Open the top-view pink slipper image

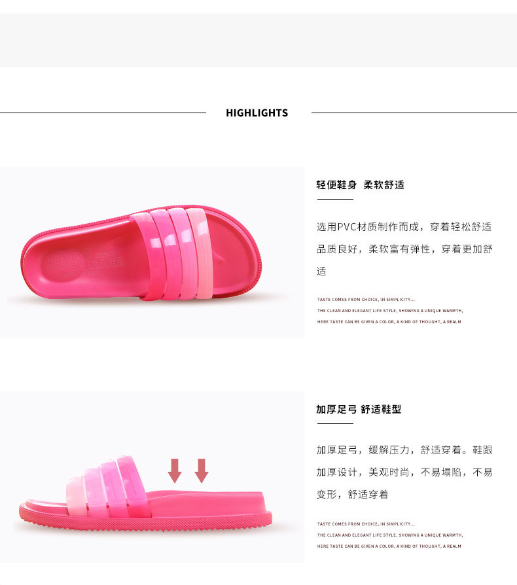click(152, 253)
